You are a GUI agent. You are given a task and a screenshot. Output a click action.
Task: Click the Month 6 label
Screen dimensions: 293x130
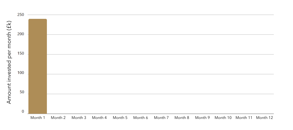click(141, 118)
